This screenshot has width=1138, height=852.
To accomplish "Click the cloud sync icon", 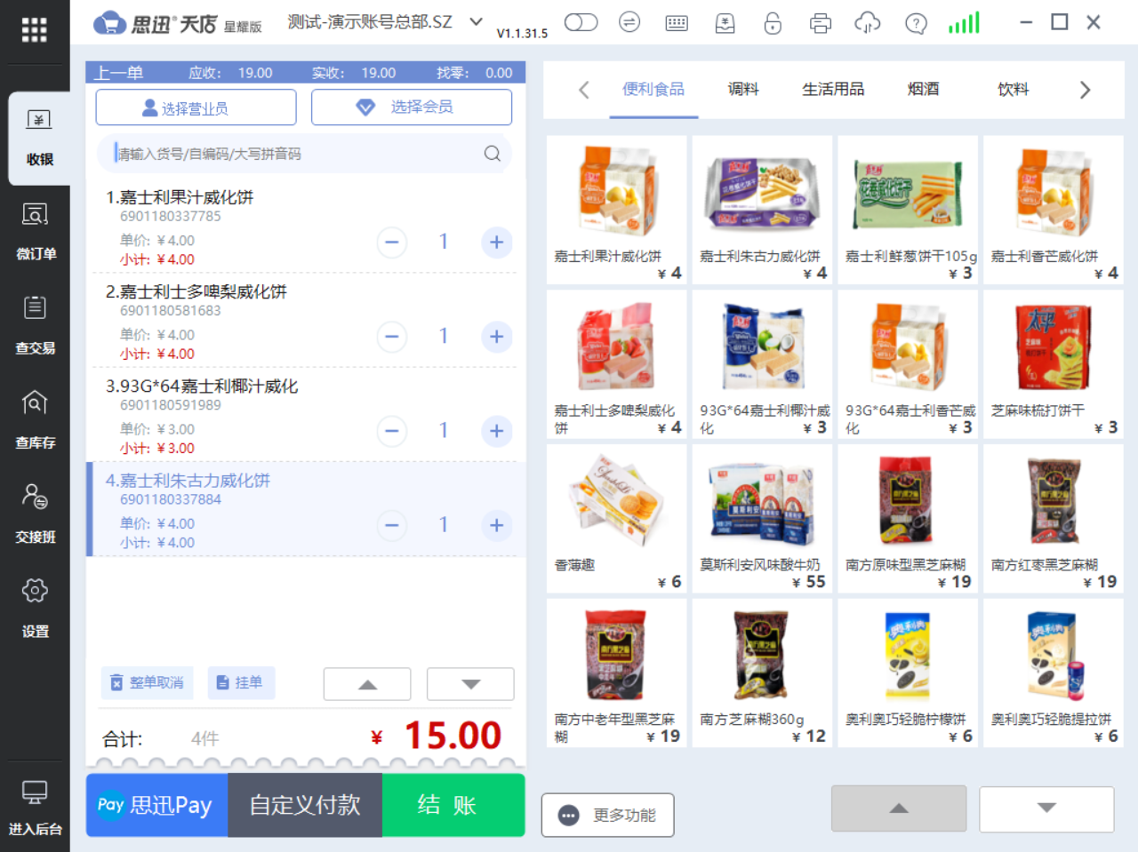I will [x=868, y=23].
